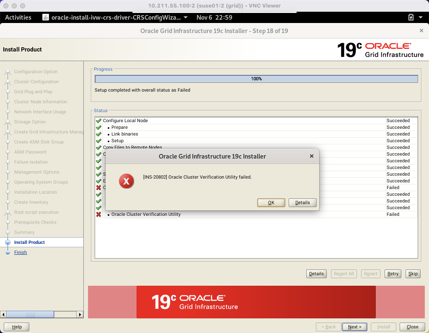Click Configuration Option step in sidebar
The image size is (429, 333).
click(x=36, y=72)
